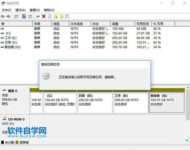Sort by the 容量 column header

[x=123, y=24]
